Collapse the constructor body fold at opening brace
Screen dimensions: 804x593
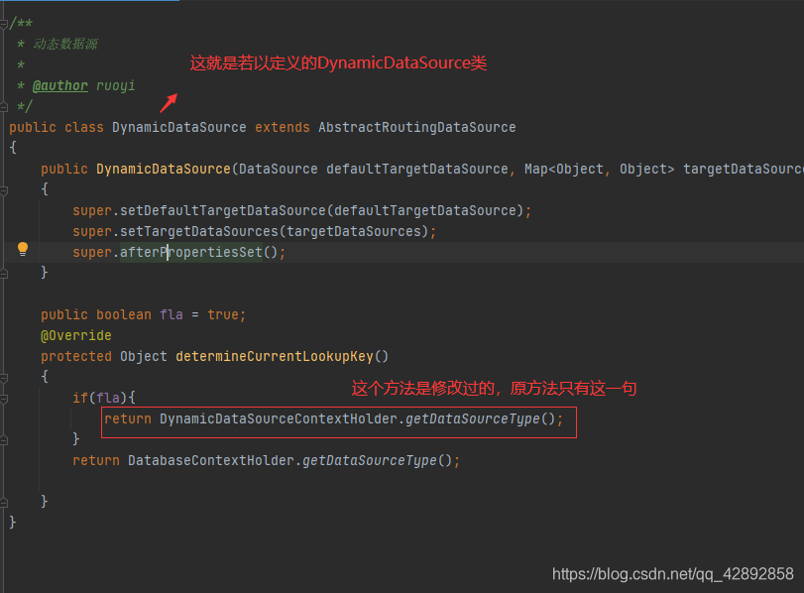(x=4, y=190)
